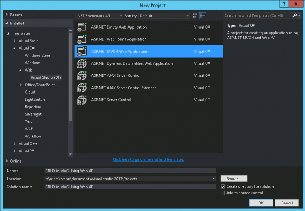Image resolution: width=305 pixels, height=211 pixels.
Task: Collapse the Templates tree node
Action: pos(8,33)
